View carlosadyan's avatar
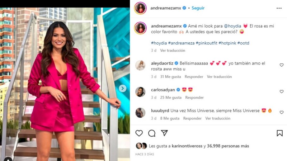 pyautogui.click(x=140, y=92)
